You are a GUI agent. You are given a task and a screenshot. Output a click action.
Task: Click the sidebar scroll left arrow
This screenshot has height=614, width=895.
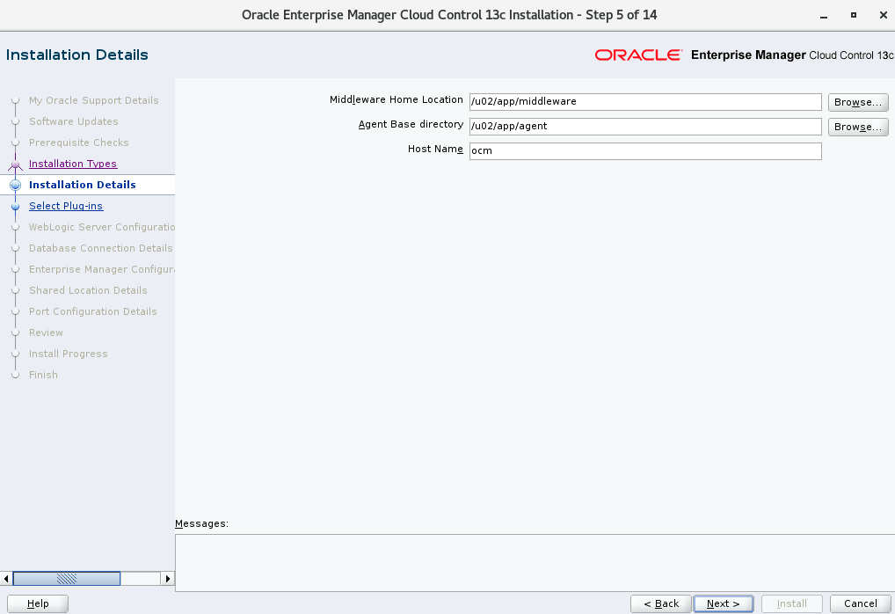click(6, 579)
